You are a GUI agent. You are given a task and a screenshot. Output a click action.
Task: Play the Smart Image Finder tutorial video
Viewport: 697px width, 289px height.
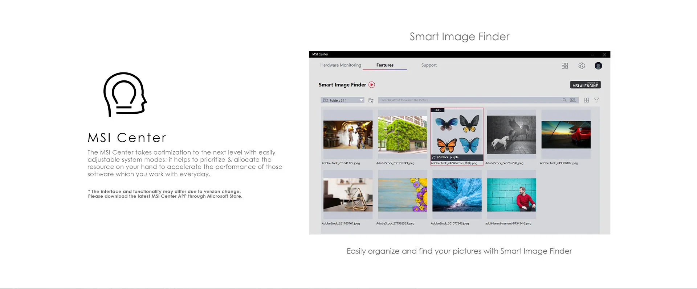click(372, 85)
